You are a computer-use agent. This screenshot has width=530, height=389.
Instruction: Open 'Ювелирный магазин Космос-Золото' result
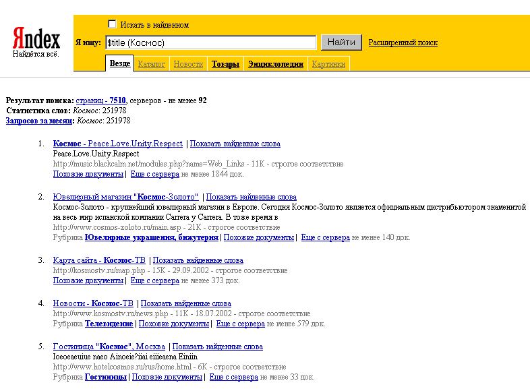pyautogui.click(x=125, y=197)
